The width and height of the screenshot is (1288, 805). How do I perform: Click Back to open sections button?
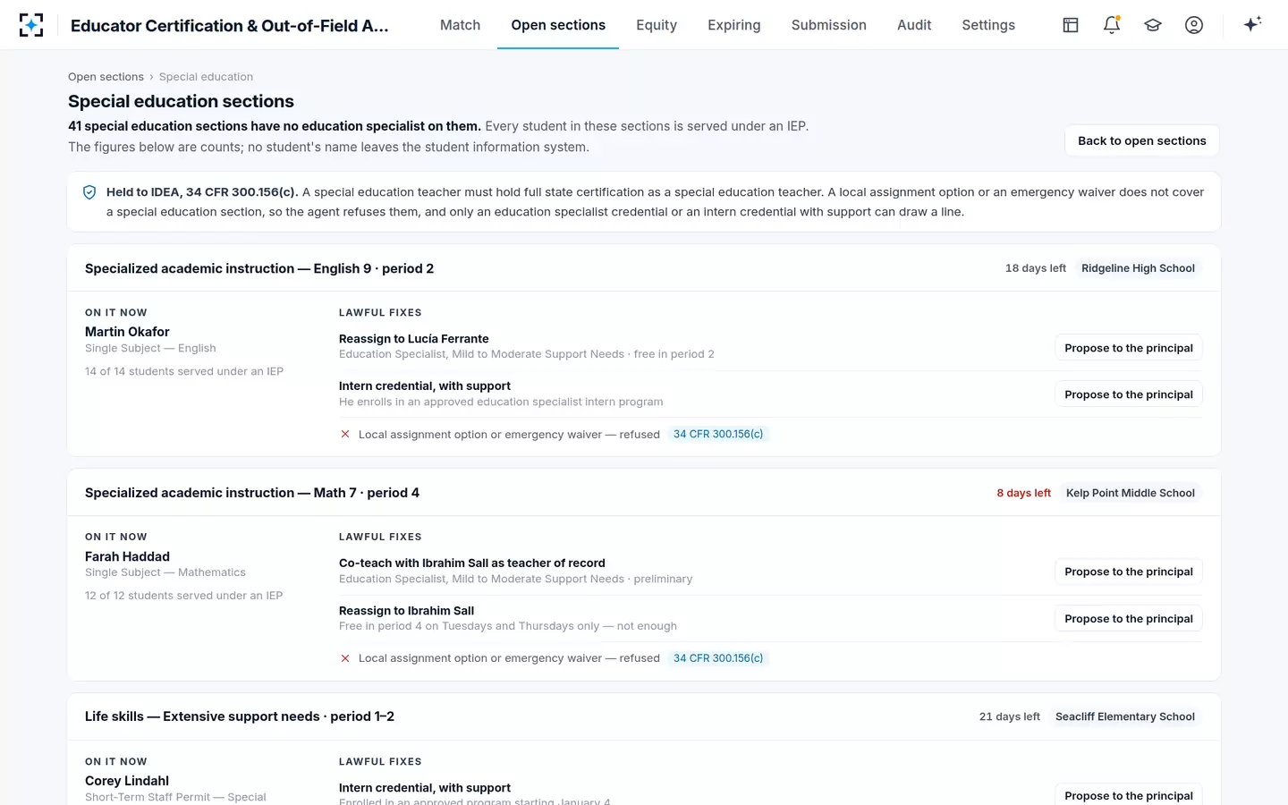coord(1142,140)
